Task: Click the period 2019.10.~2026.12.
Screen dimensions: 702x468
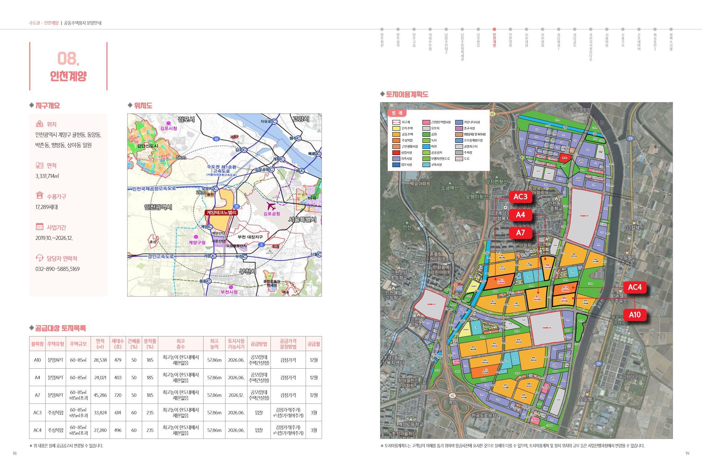Action: pos(54,238)
